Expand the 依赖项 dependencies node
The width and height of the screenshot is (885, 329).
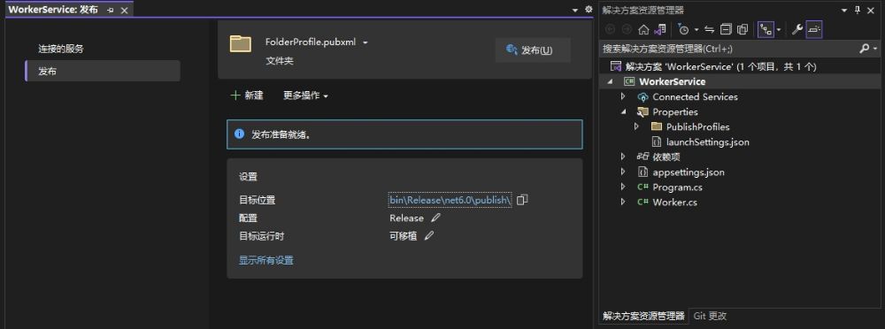coord(623,157)
